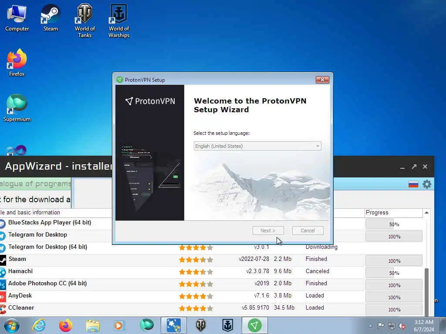The height and width of the screenshot is (334, 446).
Task: Open World of Tanks desktop shortcut
Action: point(85,21)
